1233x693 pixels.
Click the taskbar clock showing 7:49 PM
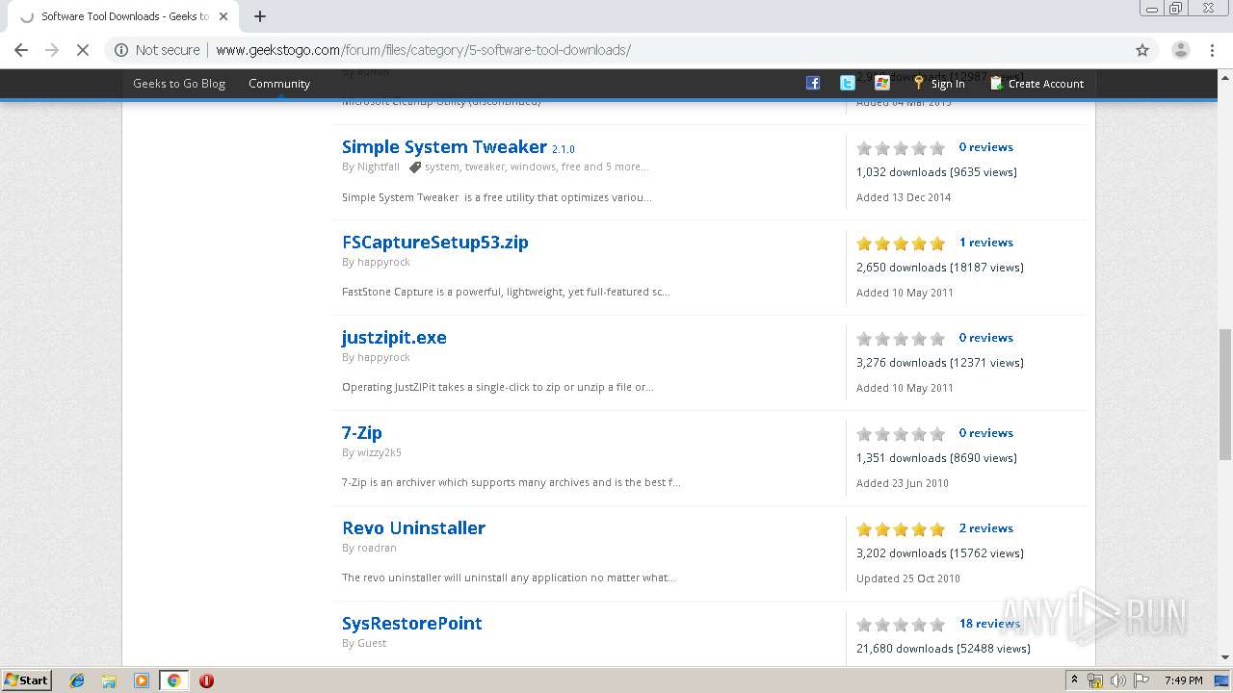pos(1183,680)
